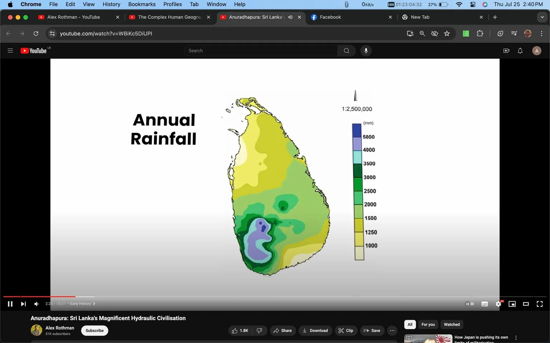This screenshot has width=550, height=343.
Task: Open YouTube guide hamburger menu
Action: [x=10, y=51]
